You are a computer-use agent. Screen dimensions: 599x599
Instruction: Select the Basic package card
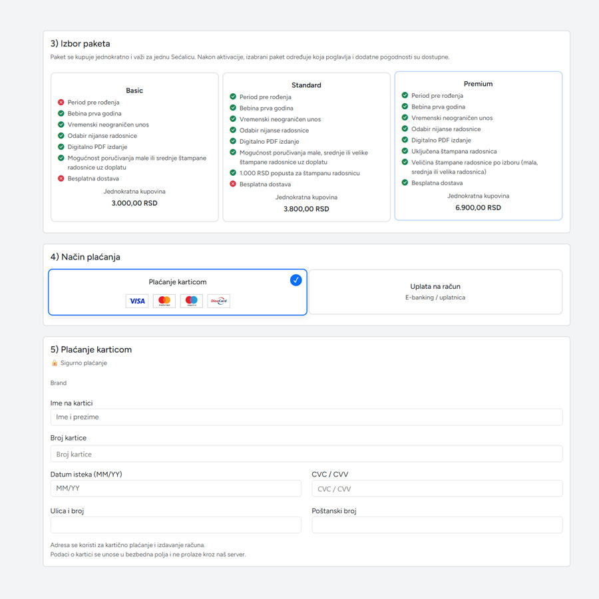134,147
